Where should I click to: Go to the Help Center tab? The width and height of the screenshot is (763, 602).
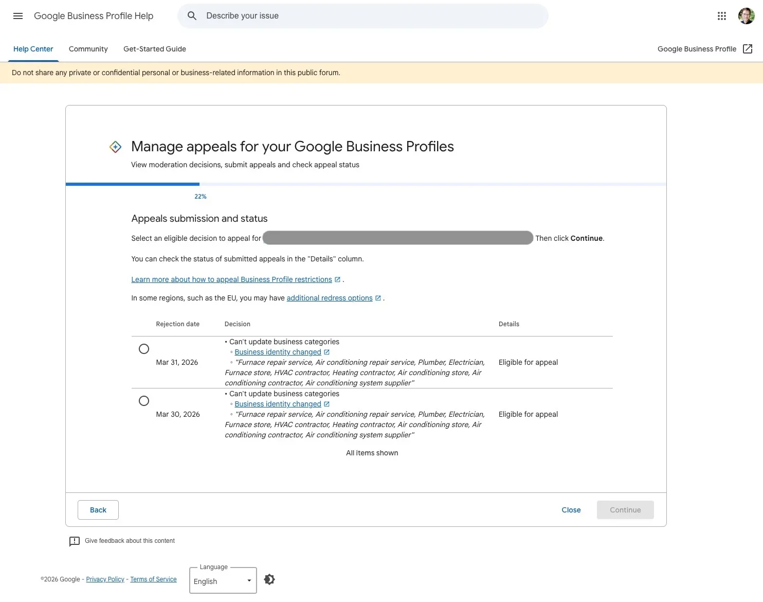pos(33,49)
